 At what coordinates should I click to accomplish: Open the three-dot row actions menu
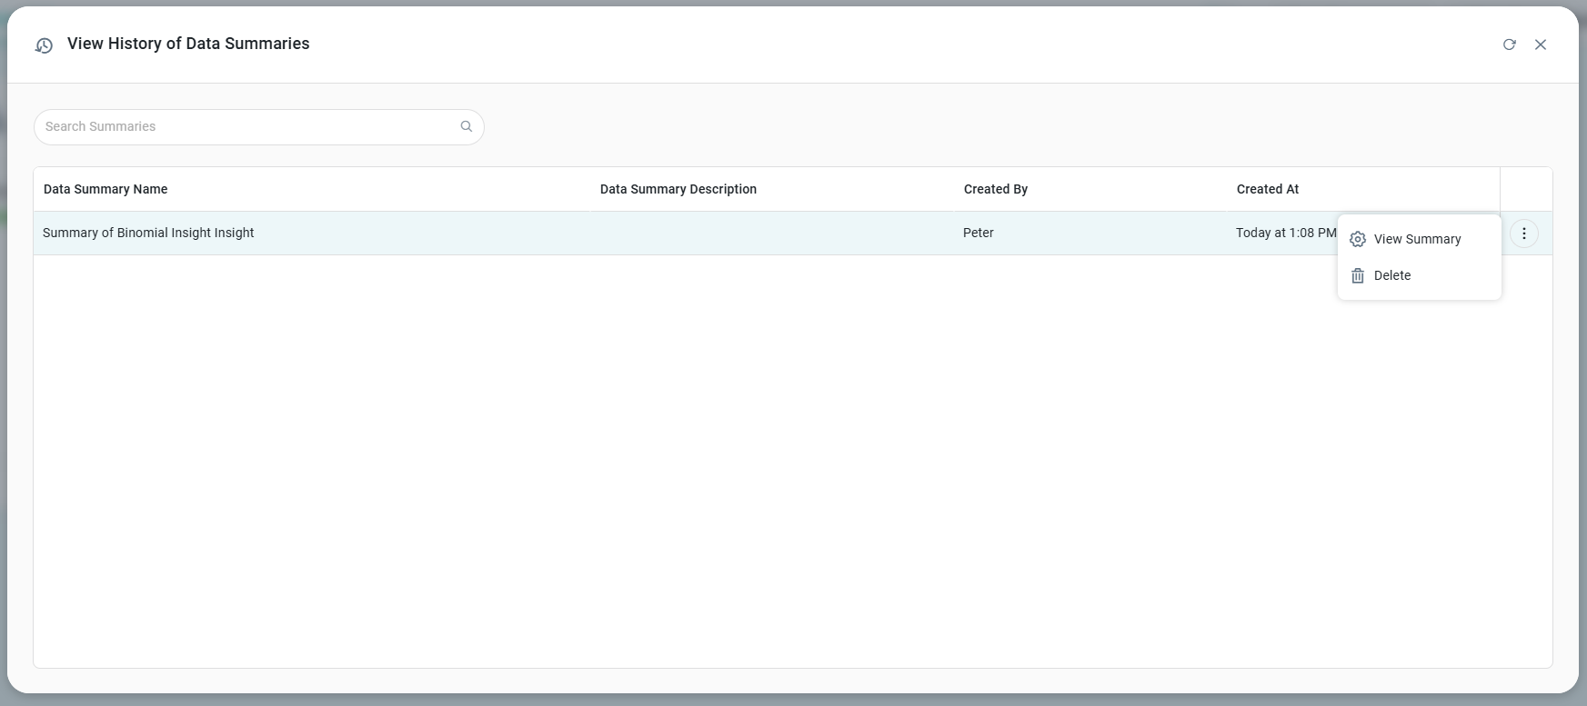tap(1523, 234)
